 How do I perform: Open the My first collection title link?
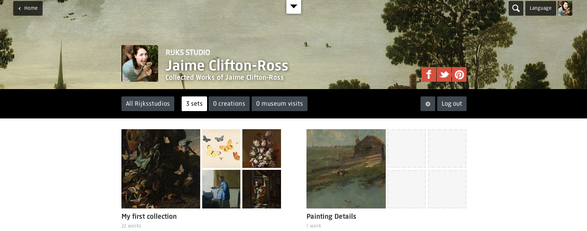point(149,216)
